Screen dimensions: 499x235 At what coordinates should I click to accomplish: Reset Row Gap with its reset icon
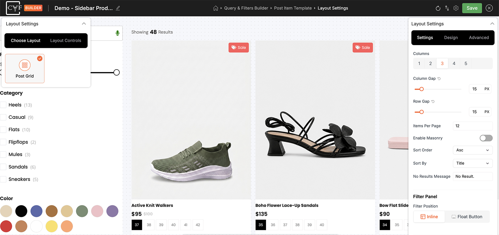(433, 101)
